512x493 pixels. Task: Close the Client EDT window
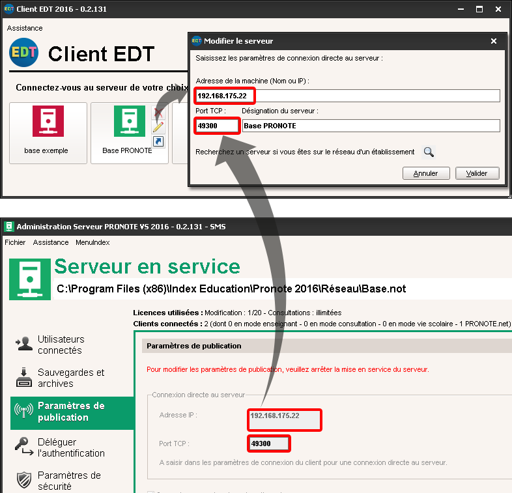point(498,9)
